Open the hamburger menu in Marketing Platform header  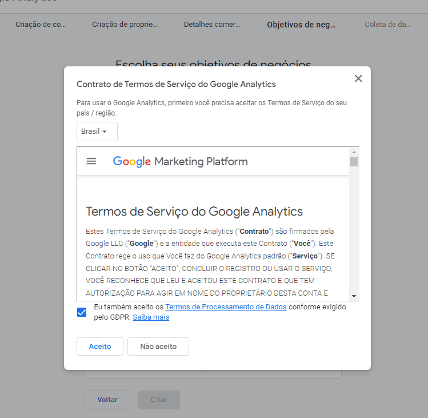91,161
